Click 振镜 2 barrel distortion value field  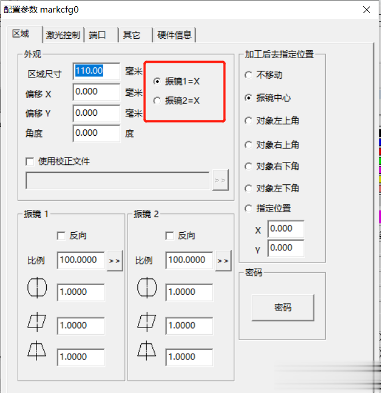pyautogui.click(x=189, y=292)
